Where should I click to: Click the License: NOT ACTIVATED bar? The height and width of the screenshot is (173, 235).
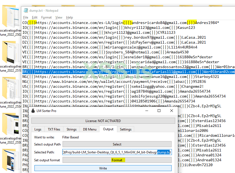[103, 121]
